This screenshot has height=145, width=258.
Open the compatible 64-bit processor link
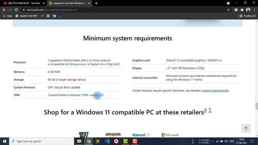tap(68, 64)
